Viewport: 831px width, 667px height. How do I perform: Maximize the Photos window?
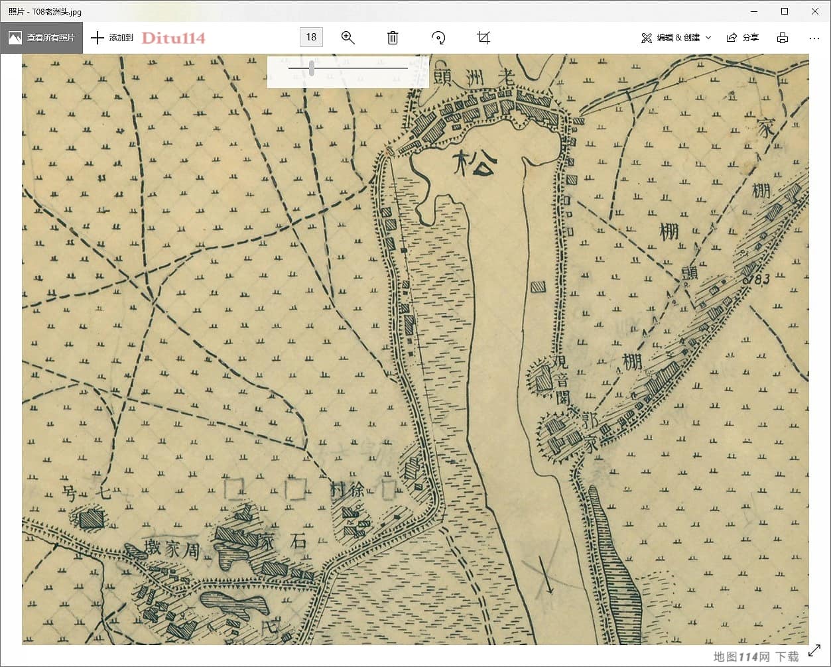click(784, 11)
